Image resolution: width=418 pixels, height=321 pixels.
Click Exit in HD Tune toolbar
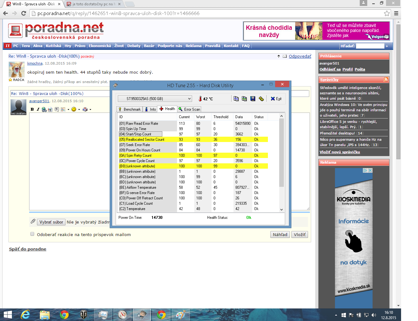(x=276, y=99)
